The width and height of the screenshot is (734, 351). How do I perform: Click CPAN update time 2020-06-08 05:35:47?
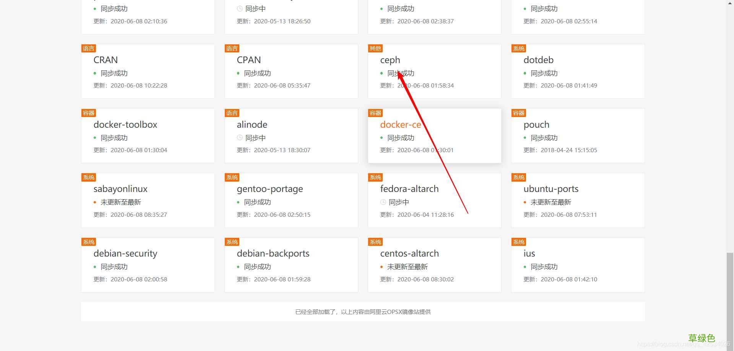pos(282,86)
